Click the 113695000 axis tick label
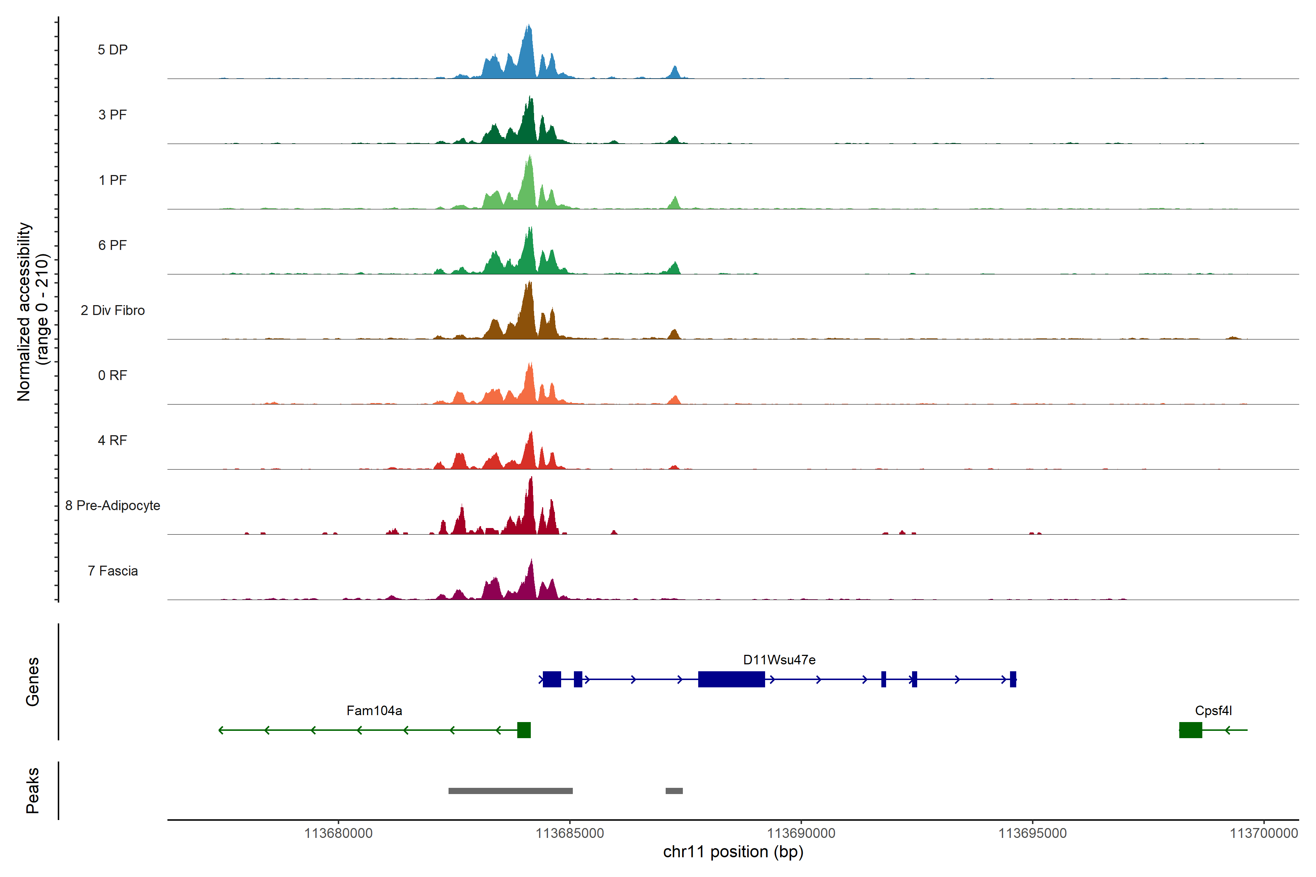Screen dimensions: 1316x877 [1032, 834]
